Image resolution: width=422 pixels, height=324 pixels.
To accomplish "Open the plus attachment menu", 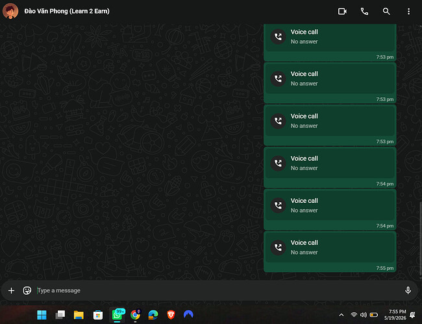I will (x=11, y=290).
